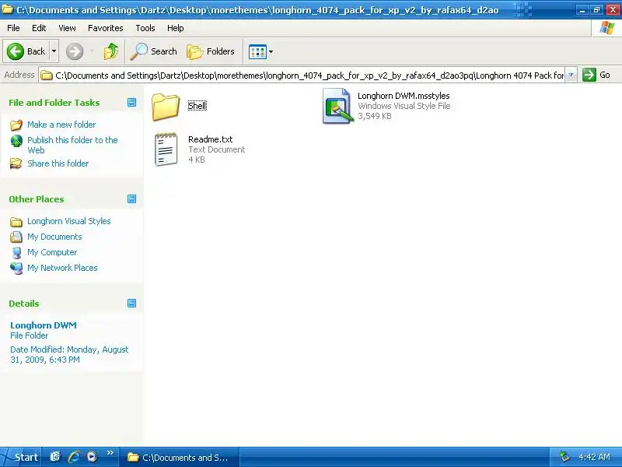The image size is (622, 467).
Task: Expand the Views dropdown arrow
Action: point(271,51)
